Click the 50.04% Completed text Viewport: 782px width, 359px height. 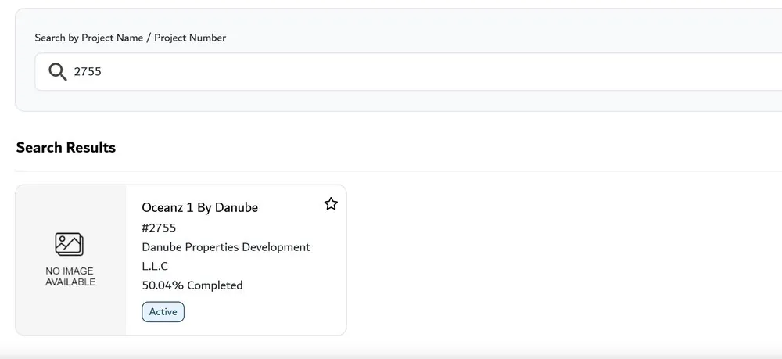(192, 285)
